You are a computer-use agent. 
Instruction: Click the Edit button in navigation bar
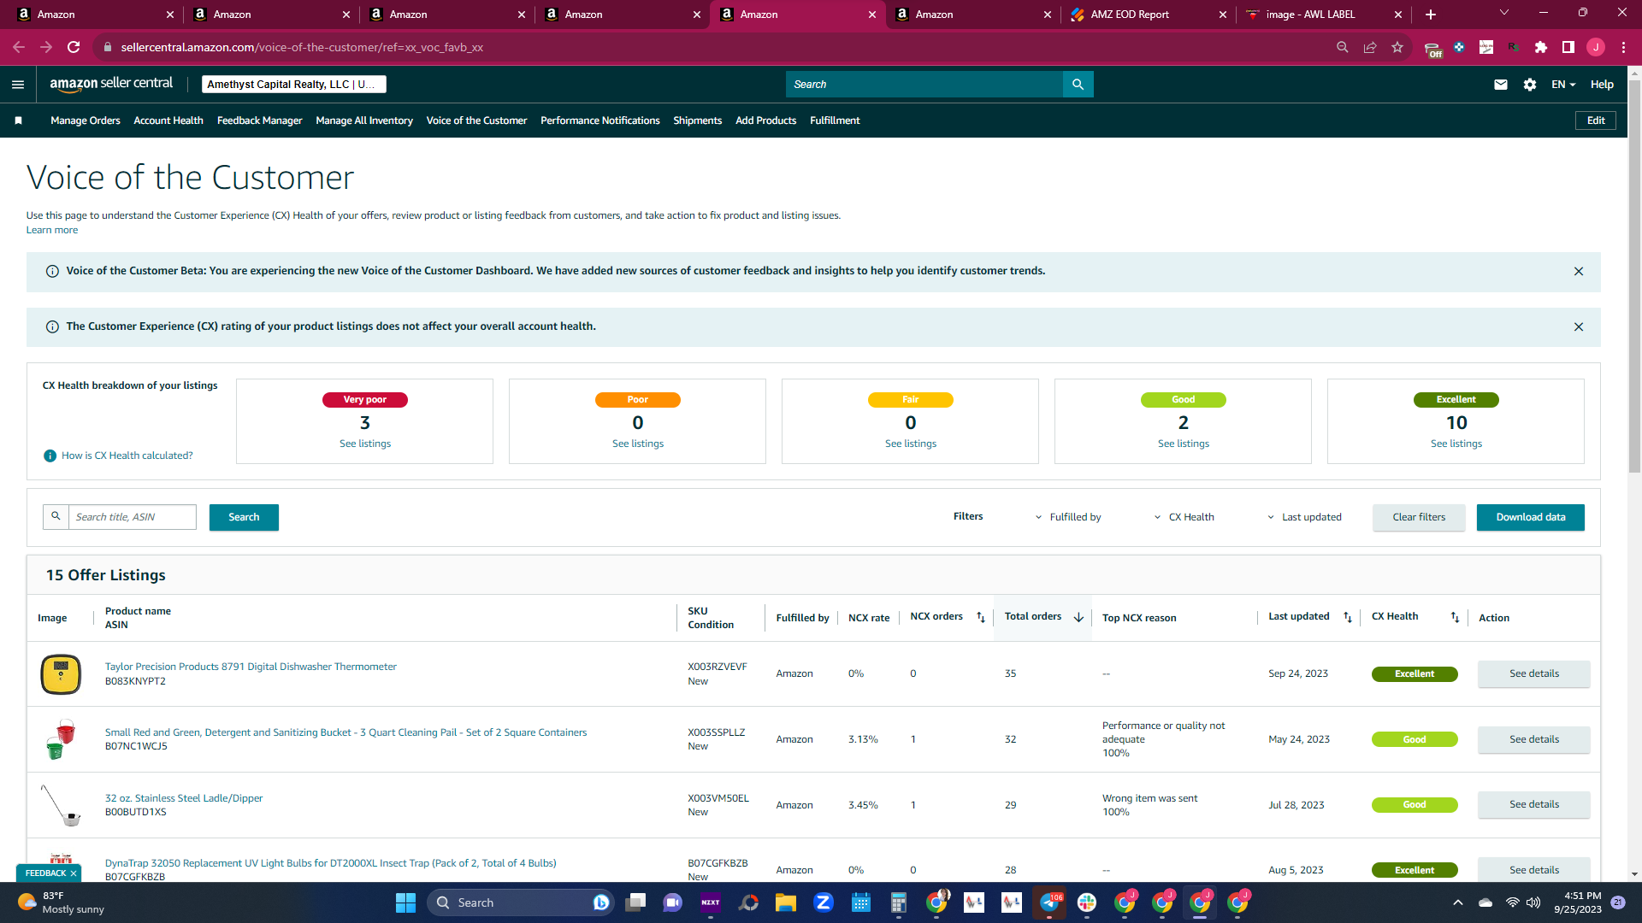1595,121
